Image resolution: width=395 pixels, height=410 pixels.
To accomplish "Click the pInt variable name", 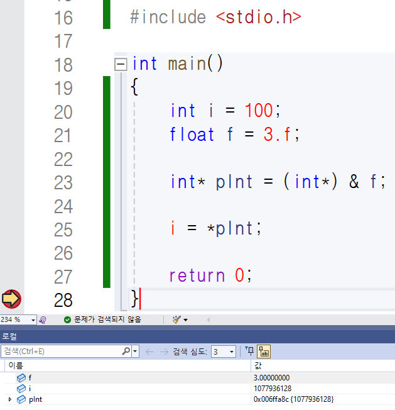I will (36, 399).
